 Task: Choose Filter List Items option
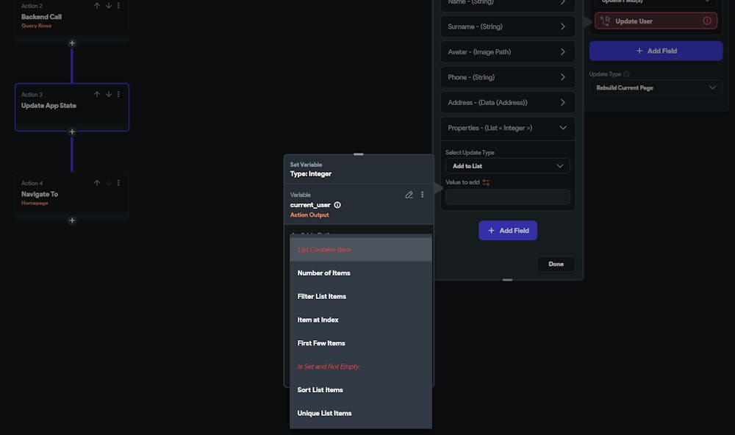tap(322, 297)
